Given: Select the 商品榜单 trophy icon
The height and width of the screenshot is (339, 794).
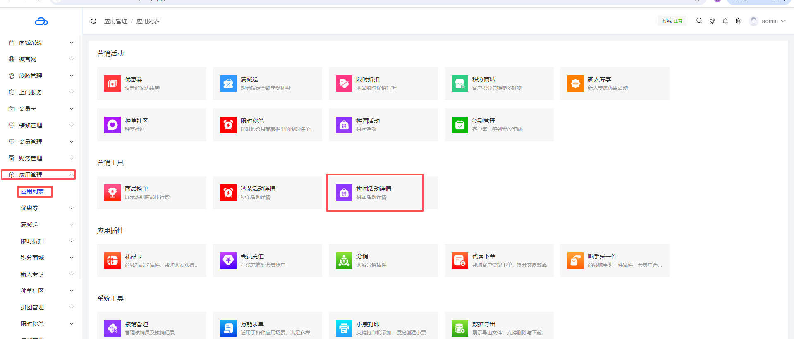Looking at the screenshot, I should click(x=112, y=193).
